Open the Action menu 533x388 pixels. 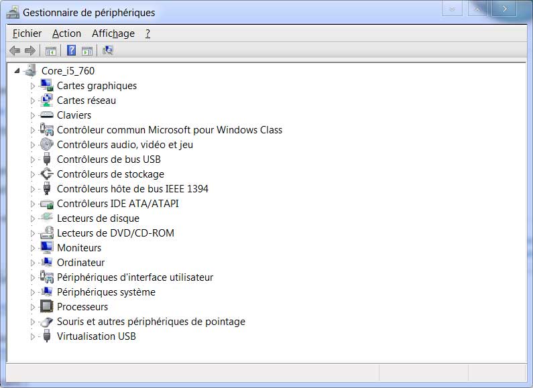click(x=66, y=34)
